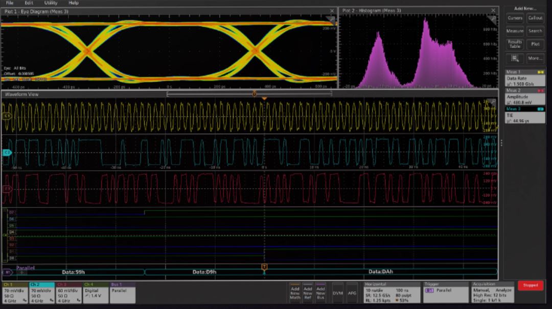This screenshot has width=552, height=309.
Task: Open the File menu
Action: click(x=9, y=3)
